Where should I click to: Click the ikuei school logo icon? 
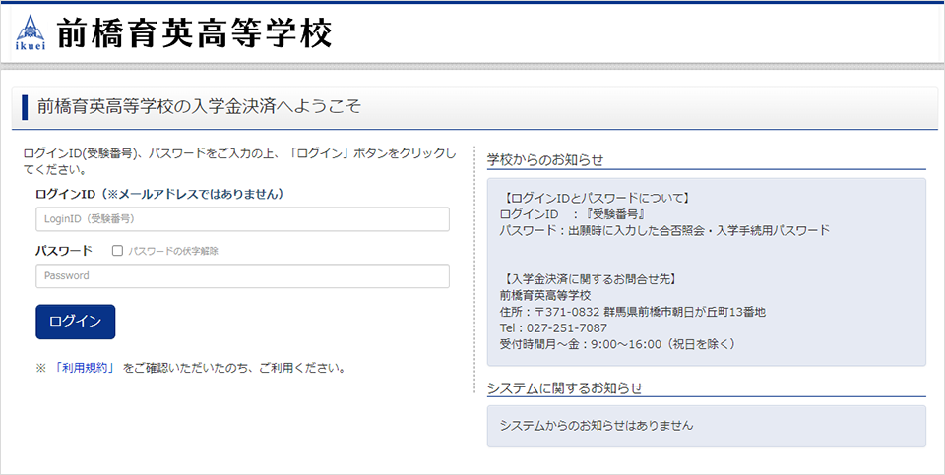coord(31,33)
